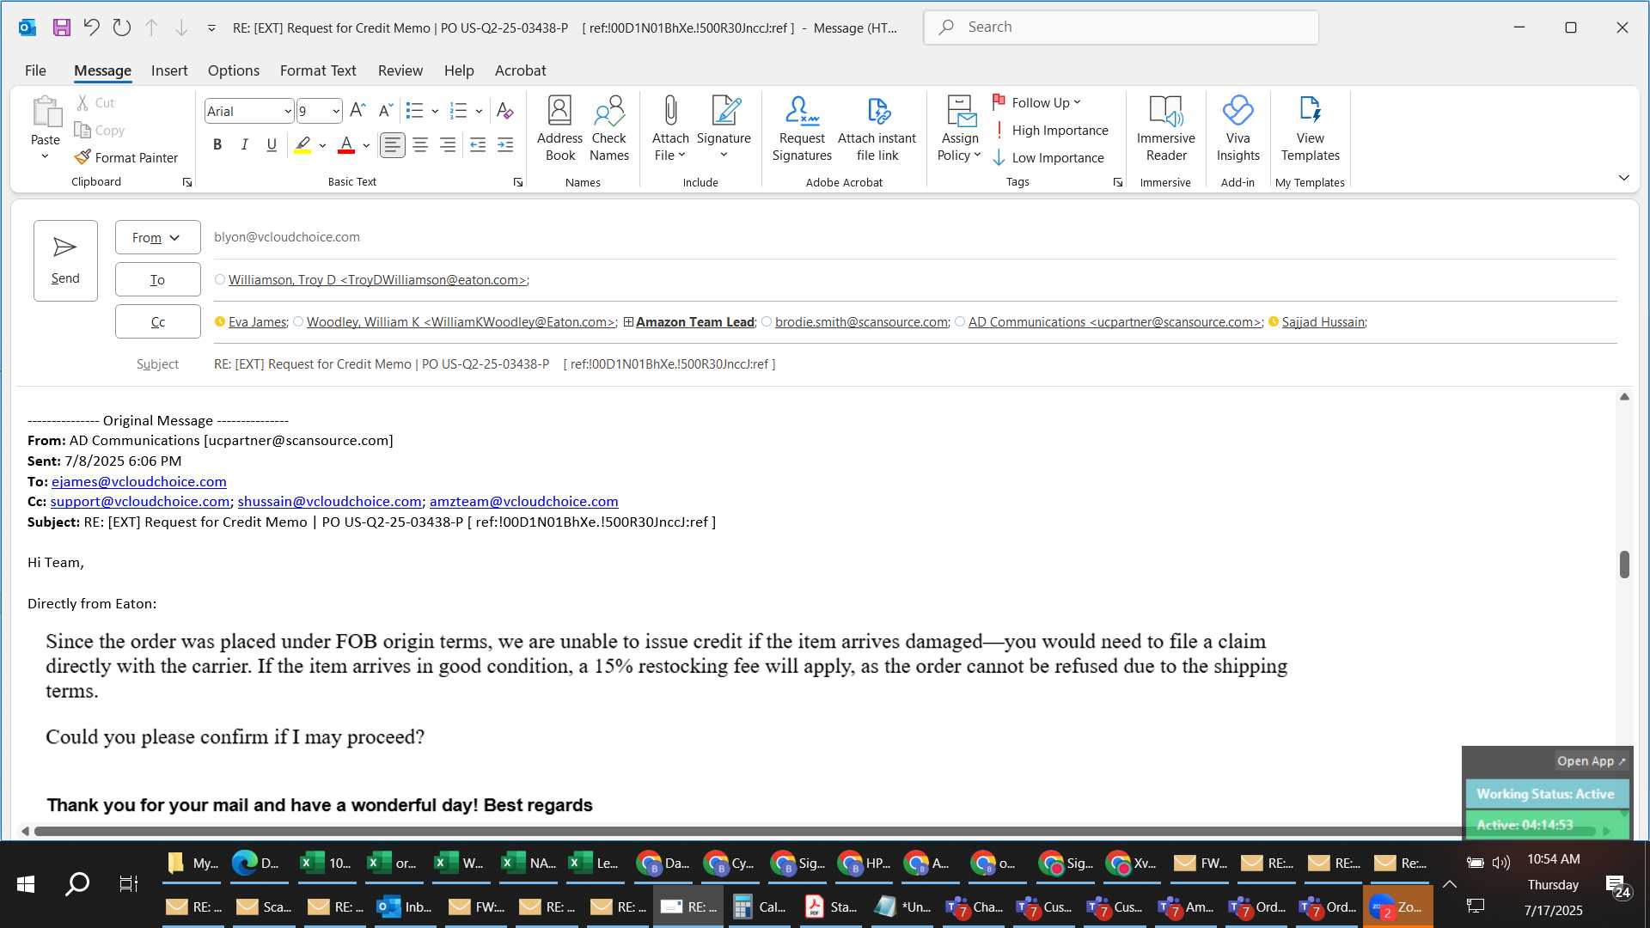
Task: Send the email message
Action: [x=65, y=260]
